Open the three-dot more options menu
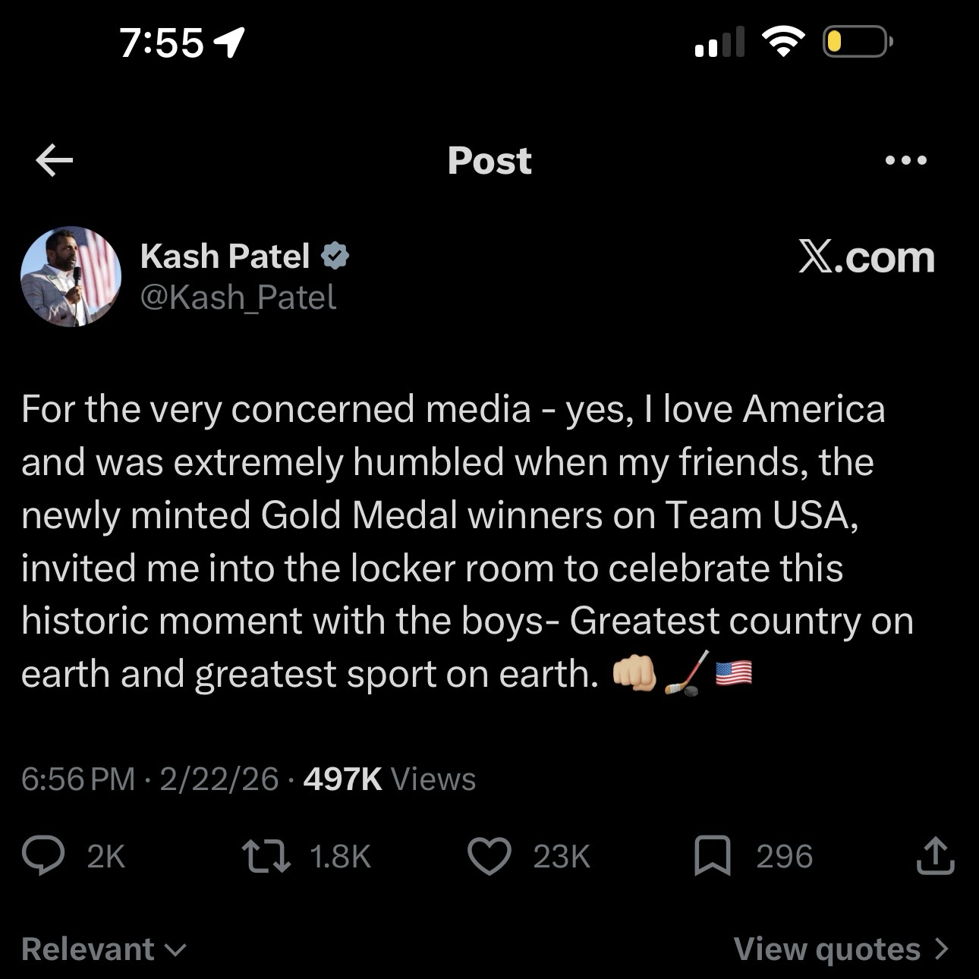Viewport: 979px width, 979px height. click(906, 160)
